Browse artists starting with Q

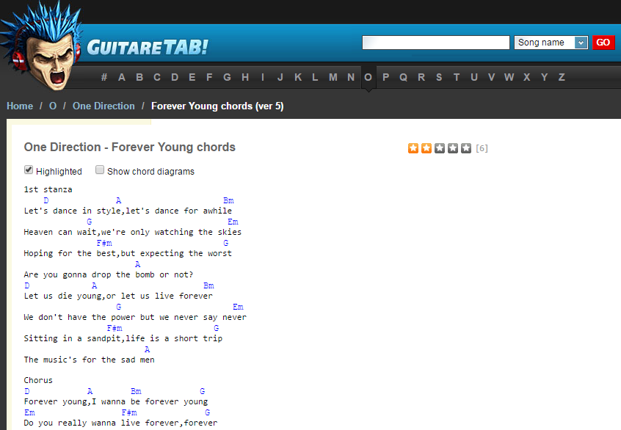coord(403,77)
